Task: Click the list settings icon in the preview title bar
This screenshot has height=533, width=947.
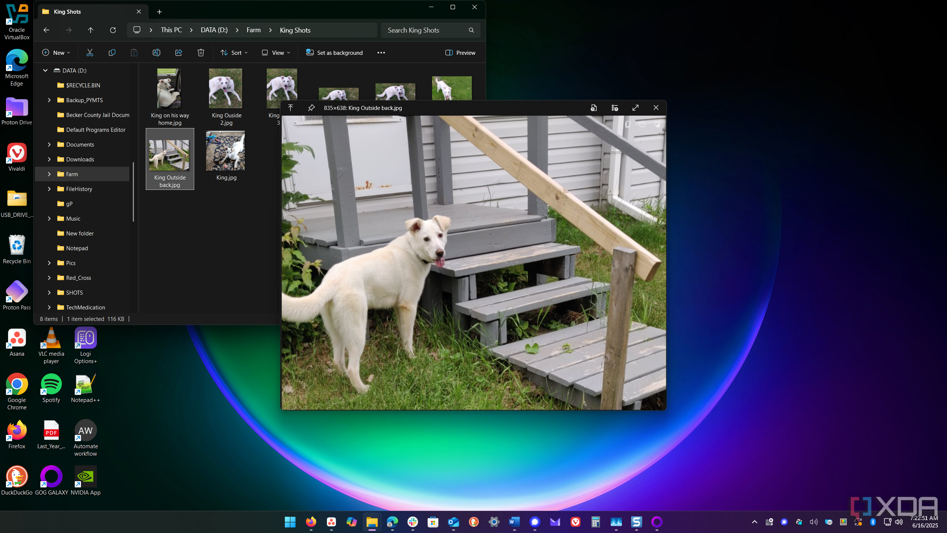Action: [x=615, y=108]
